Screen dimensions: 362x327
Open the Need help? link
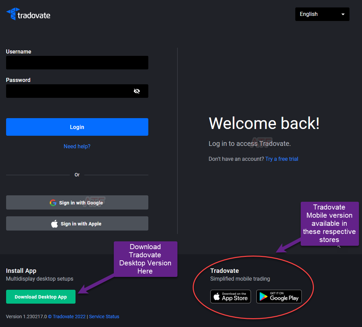click(77, 146)
